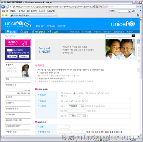Click the magnifier search icon next to Daum box
The image size is (143, 142).
138,7
